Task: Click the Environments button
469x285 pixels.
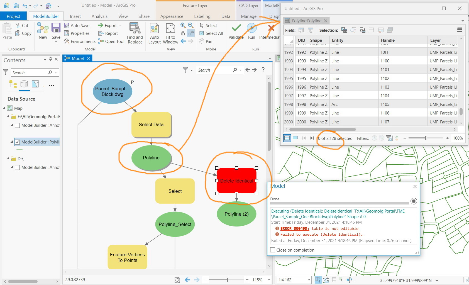Action: tap(80, 42)
